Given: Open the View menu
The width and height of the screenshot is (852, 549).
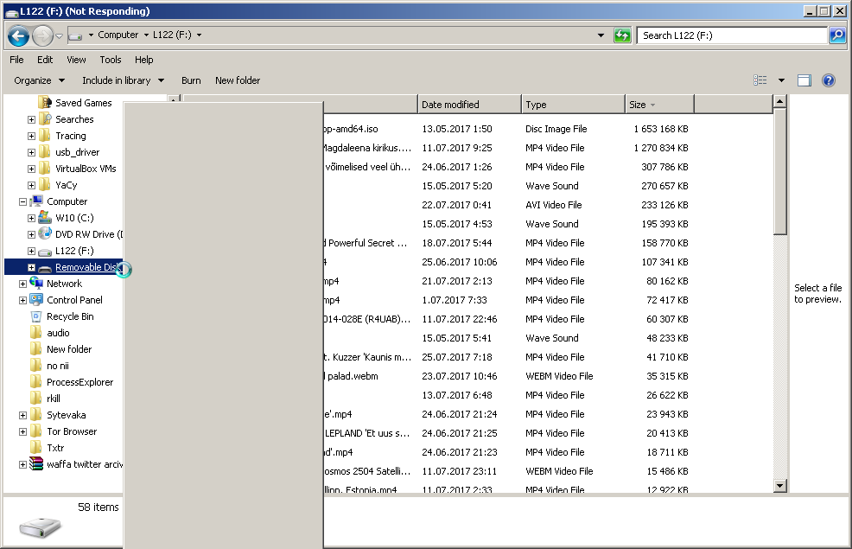Looking at the screenshot, I should coord(76,60).
